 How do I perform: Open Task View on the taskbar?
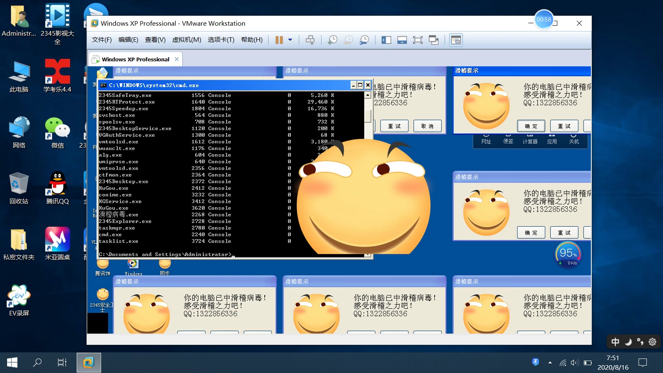[62, 363]
